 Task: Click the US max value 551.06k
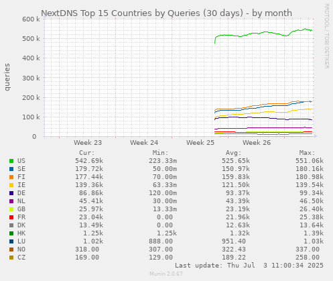[310, 161]
